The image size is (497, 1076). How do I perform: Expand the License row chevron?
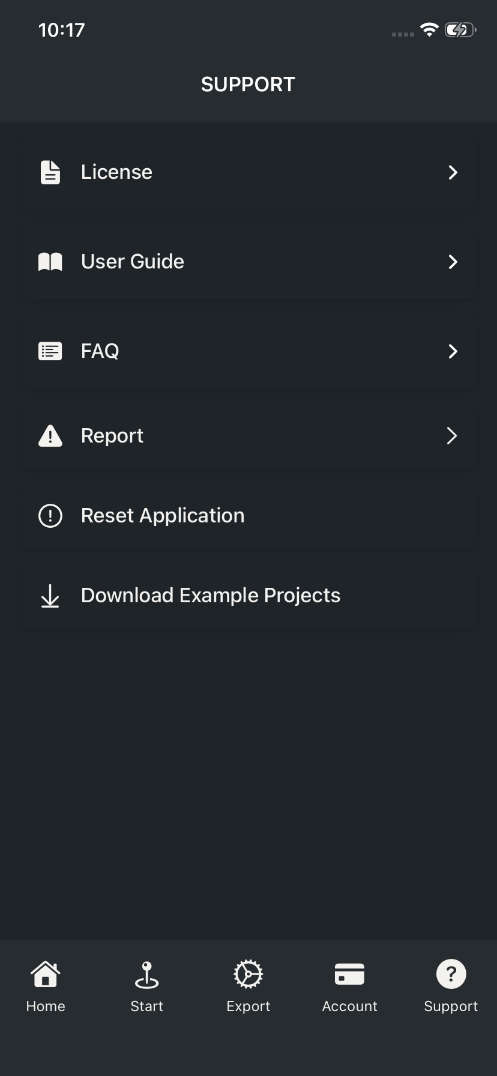(453, 172)
